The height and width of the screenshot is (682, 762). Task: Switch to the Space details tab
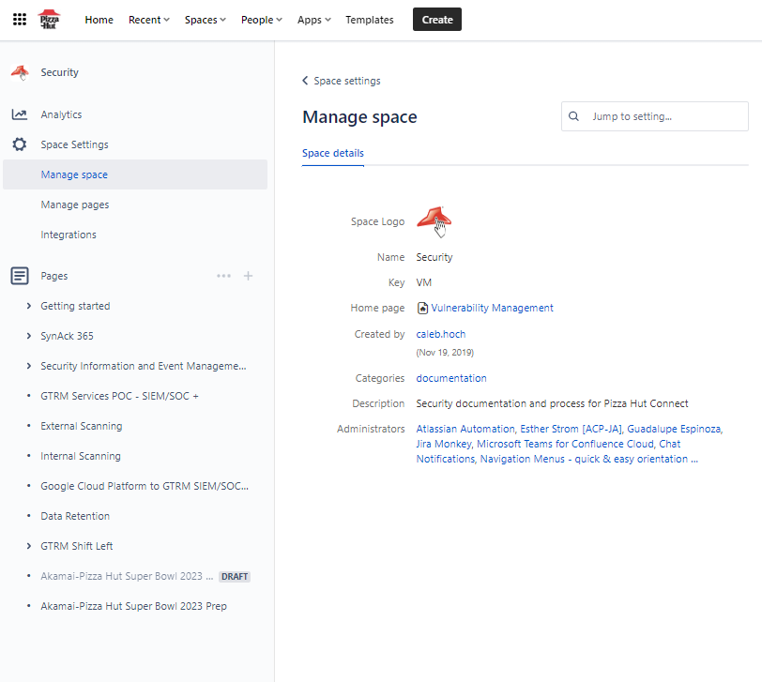click(334, 152)
